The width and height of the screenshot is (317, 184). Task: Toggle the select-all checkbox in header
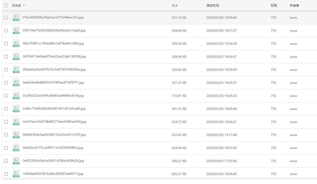point(6,5)
